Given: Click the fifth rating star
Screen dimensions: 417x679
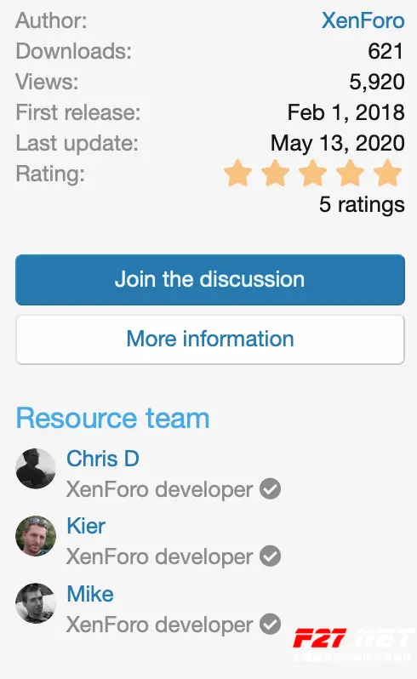Looking at the screenshot, I should 387,173.
